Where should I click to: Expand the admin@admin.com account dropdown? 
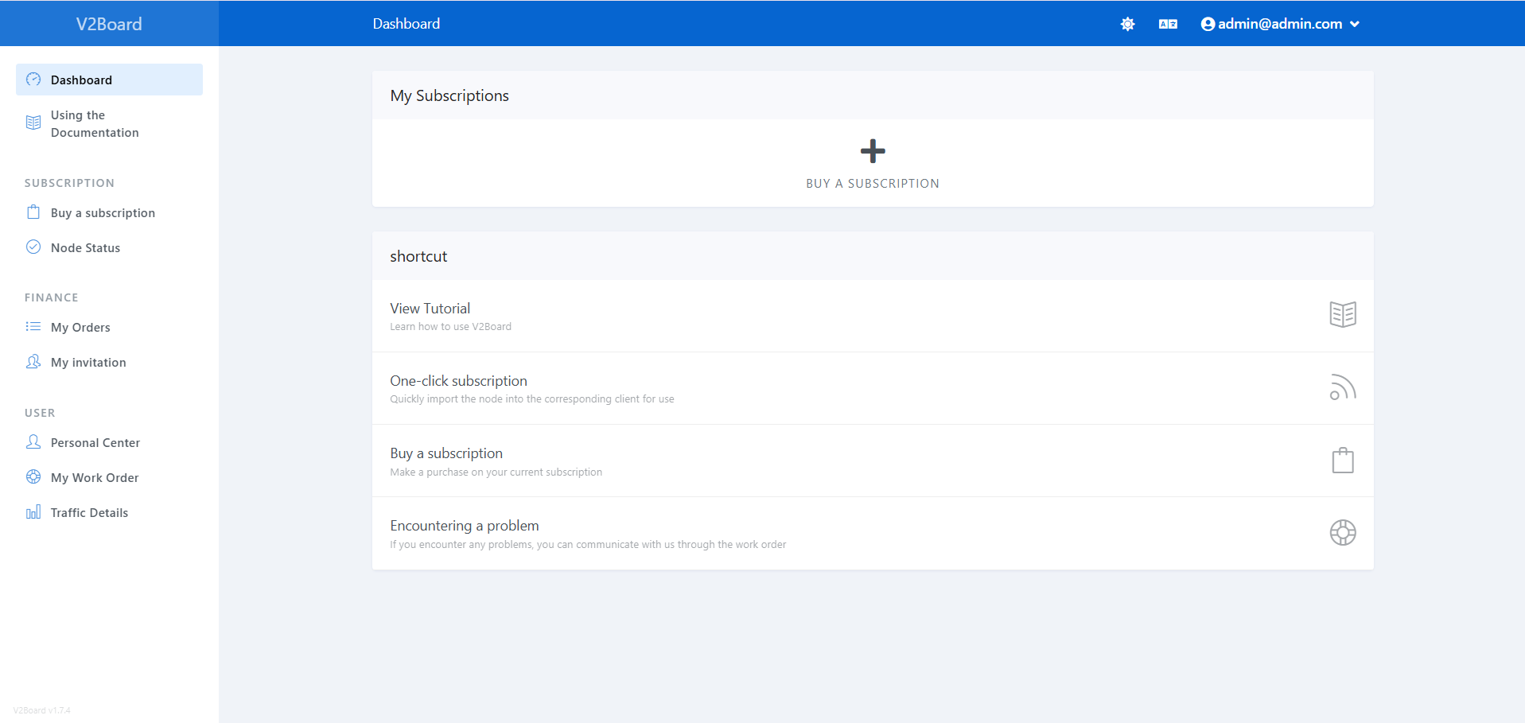(1281, 24)
